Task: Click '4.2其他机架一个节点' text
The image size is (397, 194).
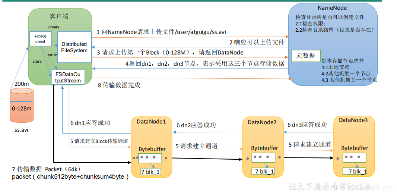Action: pos(346,73)
